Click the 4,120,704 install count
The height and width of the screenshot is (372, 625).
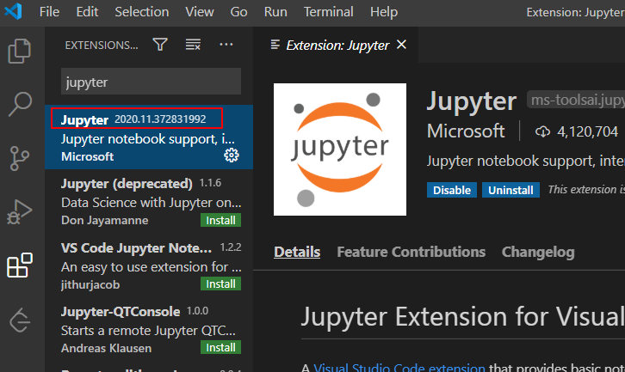587,131
